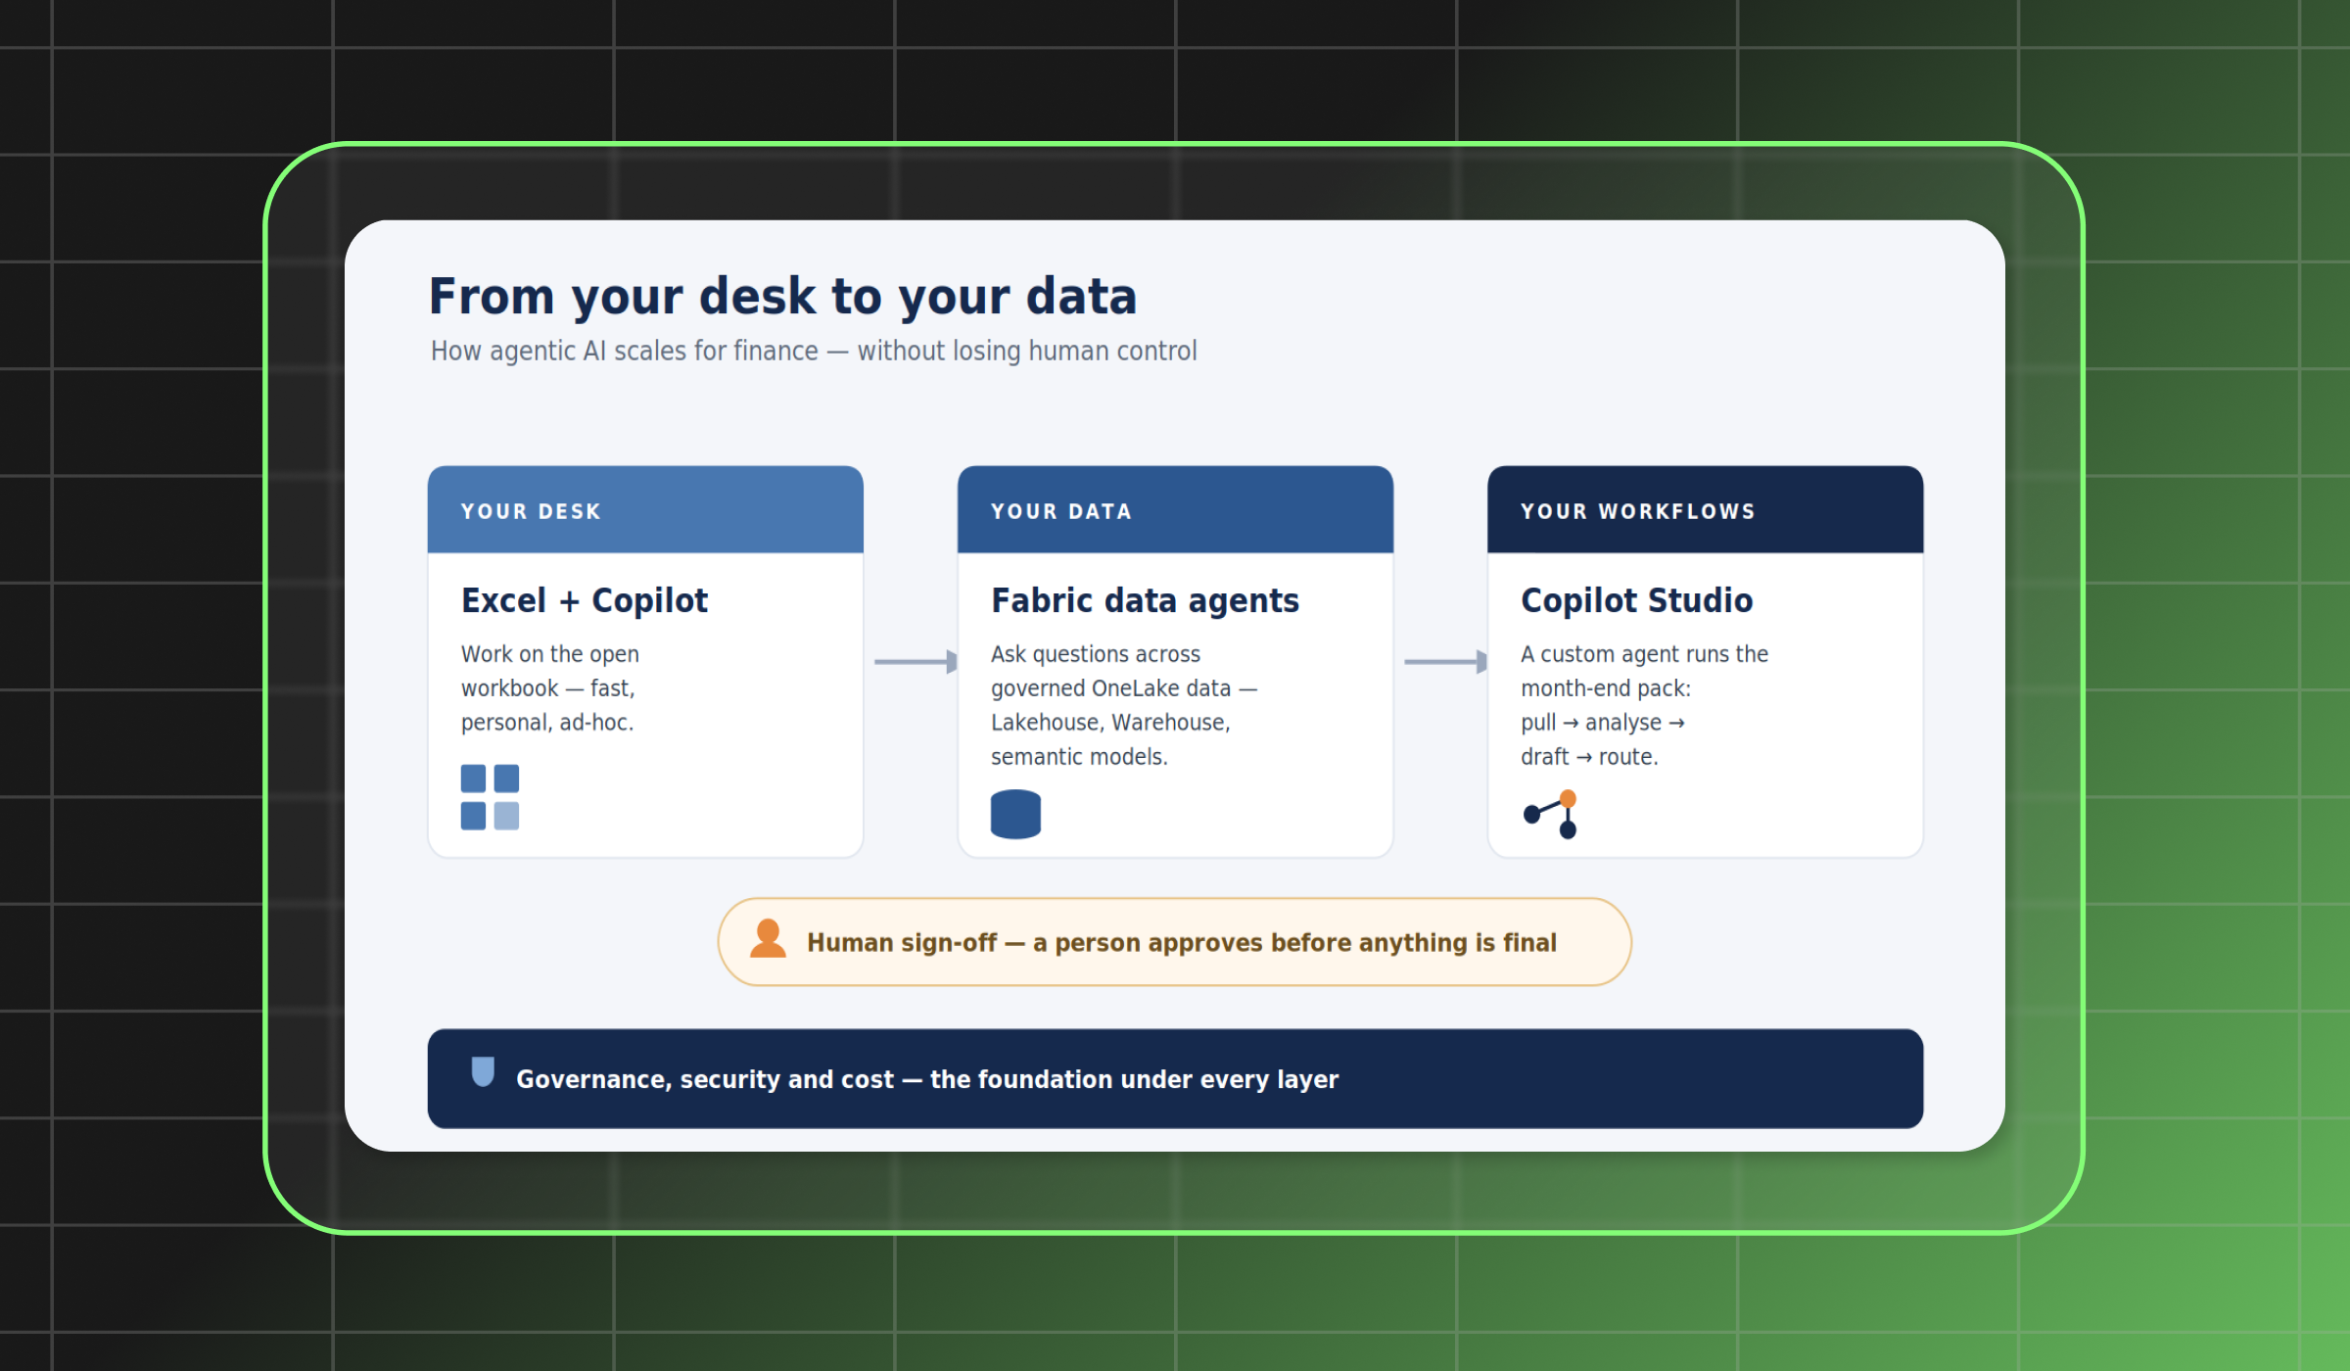The height and width of the screenshot is (1371, 2350).
Task: Click the database cylinder icon in Fabric card
Action: click(1015, 814)
